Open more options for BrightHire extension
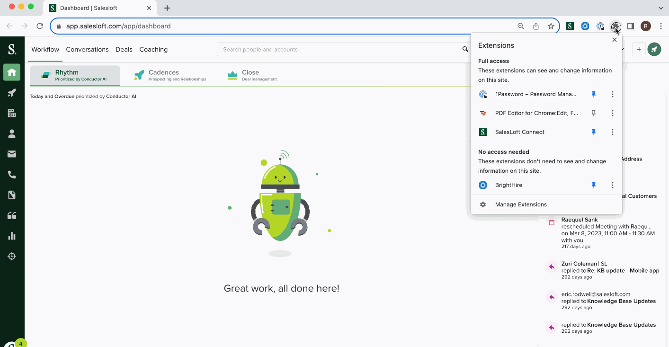 pyautogui.click(x=612, y=185)
